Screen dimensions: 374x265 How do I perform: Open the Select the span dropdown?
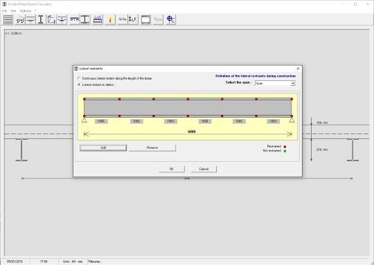(275, 83)
